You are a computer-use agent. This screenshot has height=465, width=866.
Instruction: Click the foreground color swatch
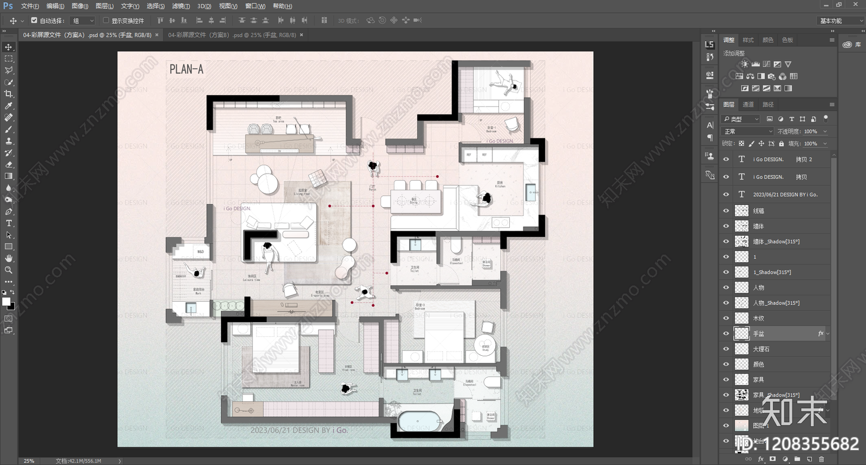(x=6, y=302)
